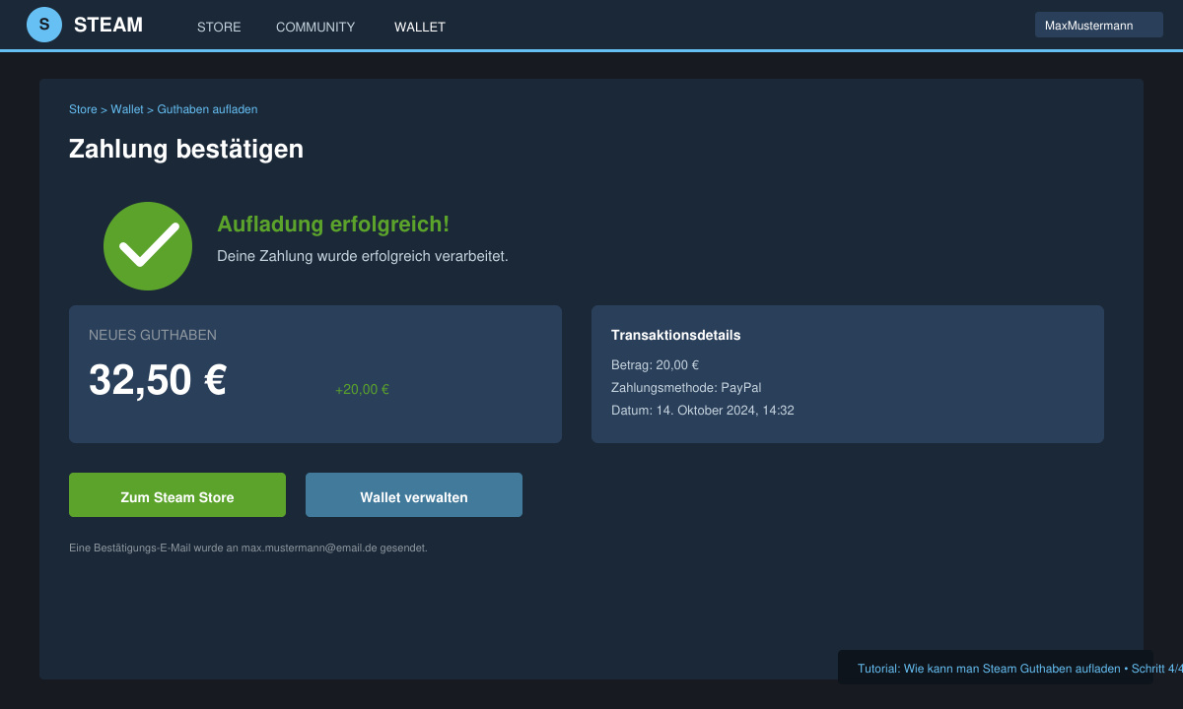This screenshot has height=709, width=1183.
Task: Click the Wallet verwalten button
Action: (414, 494)
